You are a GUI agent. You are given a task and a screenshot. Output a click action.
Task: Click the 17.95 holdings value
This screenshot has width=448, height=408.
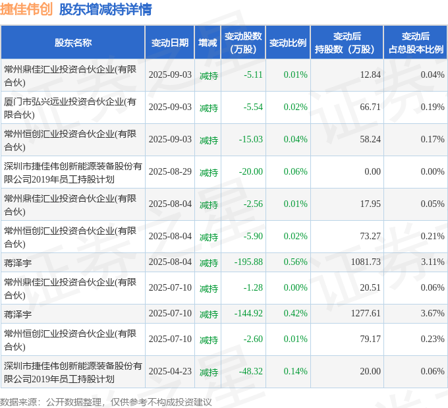[370, 204]
